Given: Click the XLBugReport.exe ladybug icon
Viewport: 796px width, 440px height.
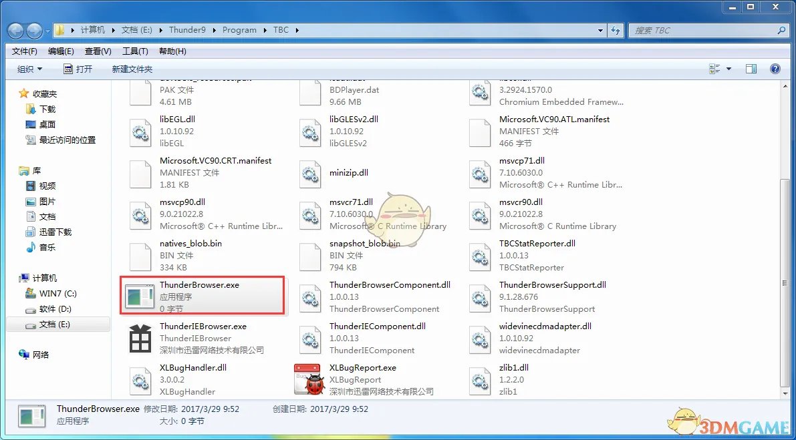Looking at the screenshot, I should pos(309,379).
